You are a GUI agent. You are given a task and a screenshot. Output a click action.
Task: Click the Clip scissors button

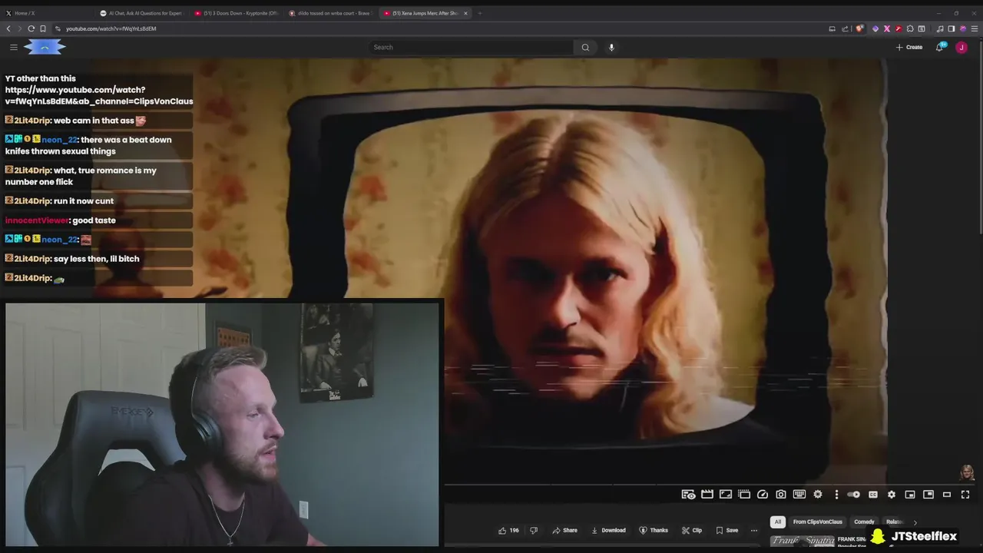(692, 530)
